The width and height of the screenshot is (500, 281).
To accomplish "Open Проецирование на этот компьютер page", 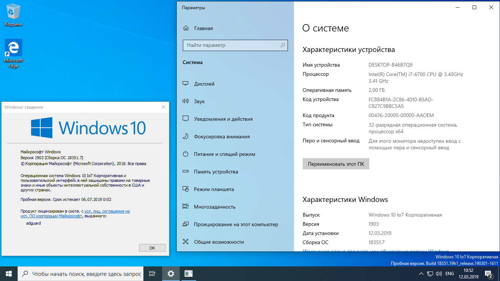I will click(235, 224).
